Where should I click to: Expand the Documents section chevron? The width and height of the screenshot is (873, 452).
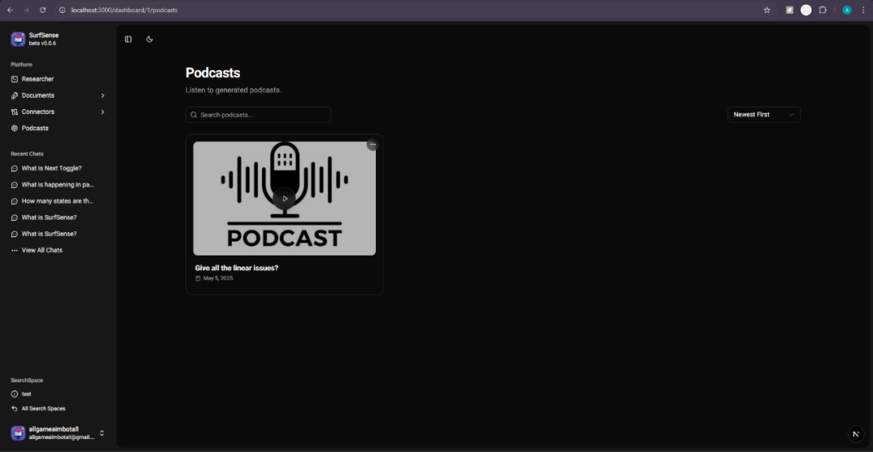[103, 95]
